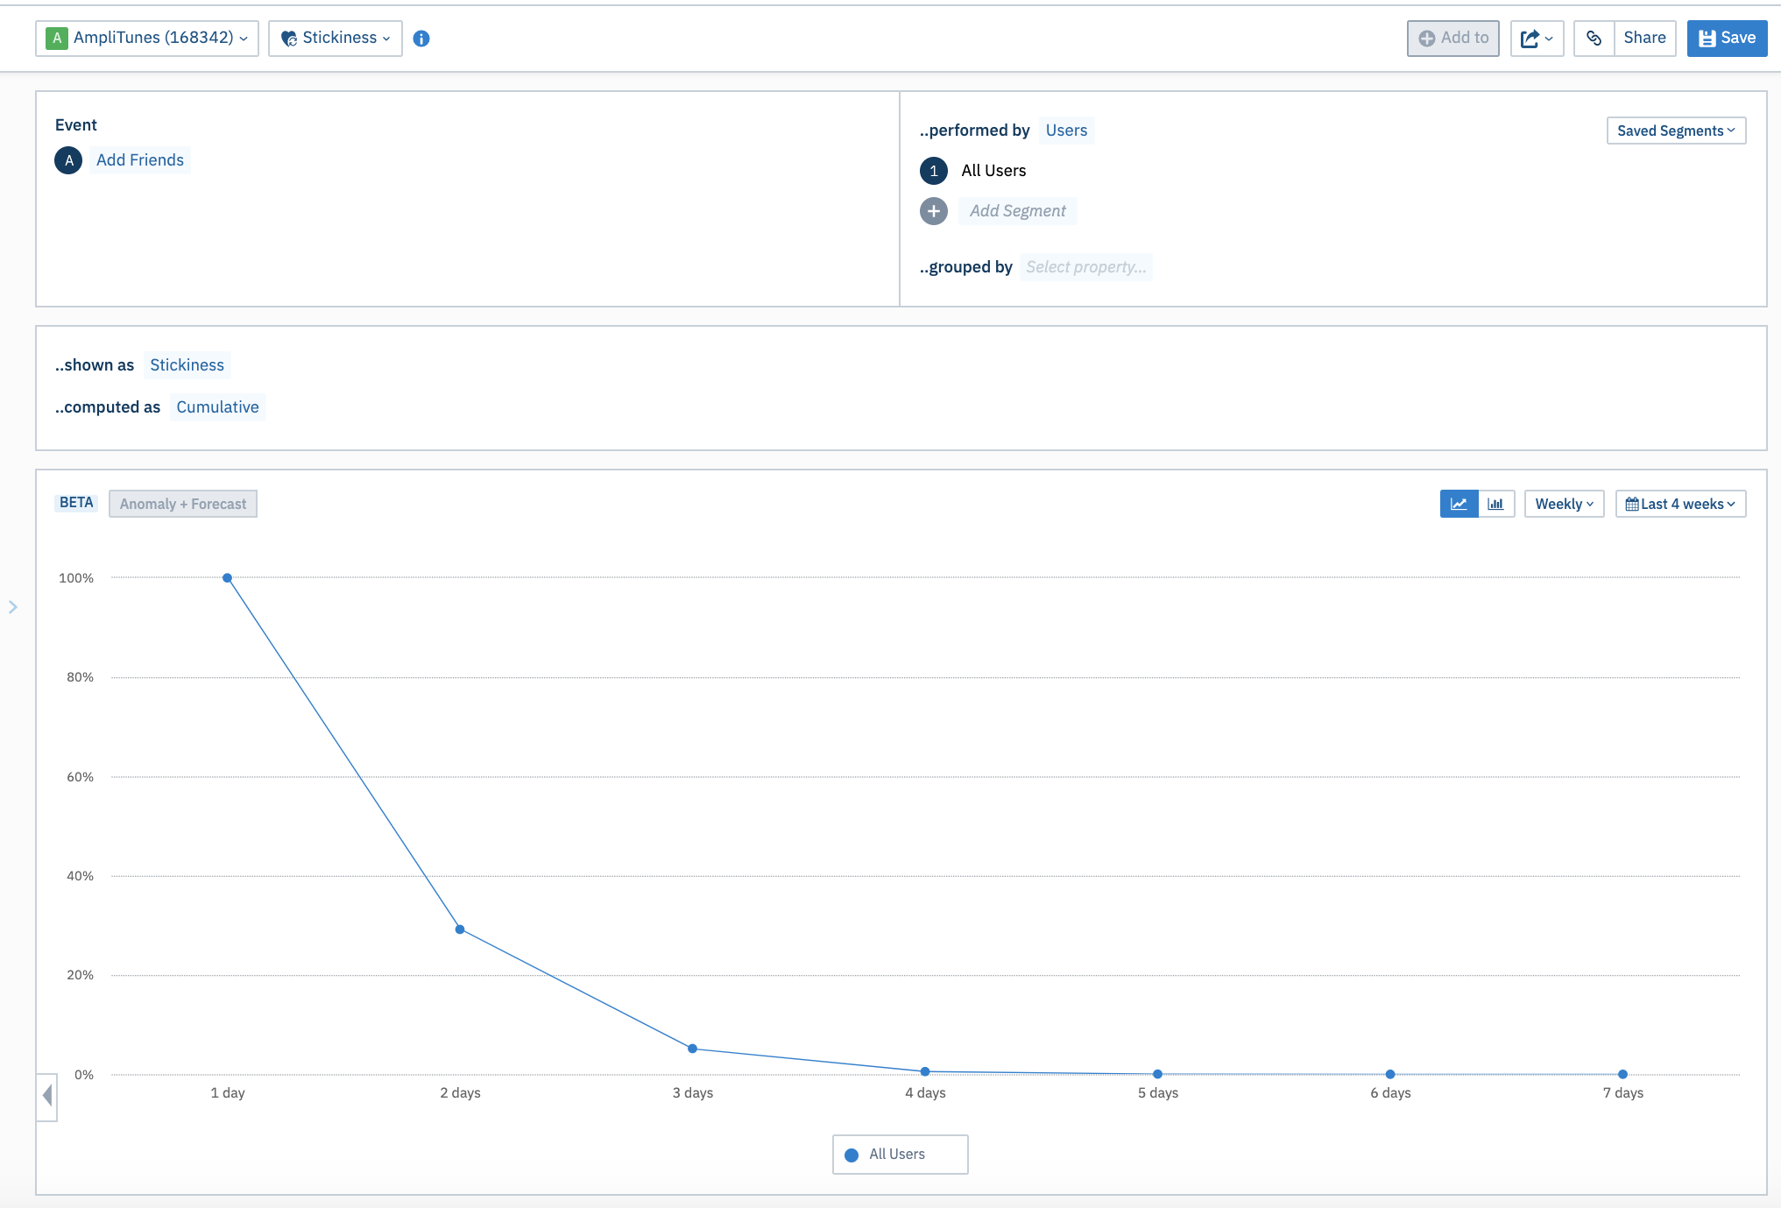Click the Add to button
Image resolution: width=1781 pixels, height=1208 pixels.
pyautogui.click(x=1452, y=39)
